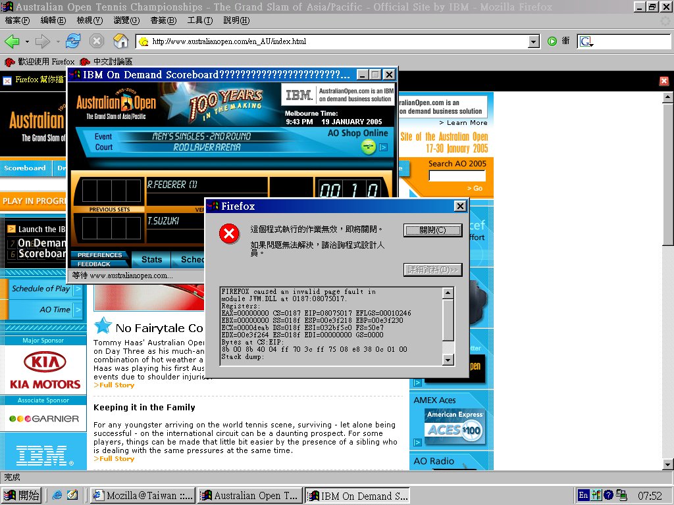Click the network computers tray icon
674x505 pixels.
tap(621, 495)
